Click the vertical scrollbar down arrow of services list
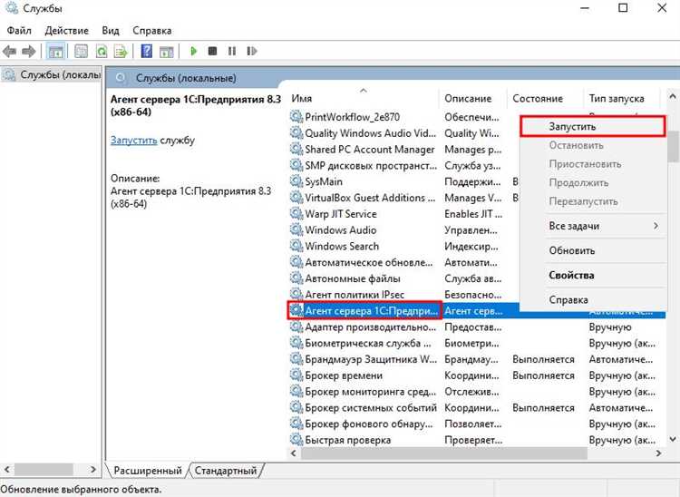 click(673, 439)
